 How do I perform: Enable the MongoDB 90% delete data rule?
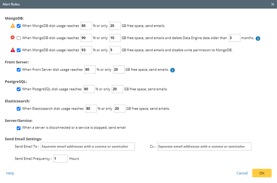click(19, 38)
